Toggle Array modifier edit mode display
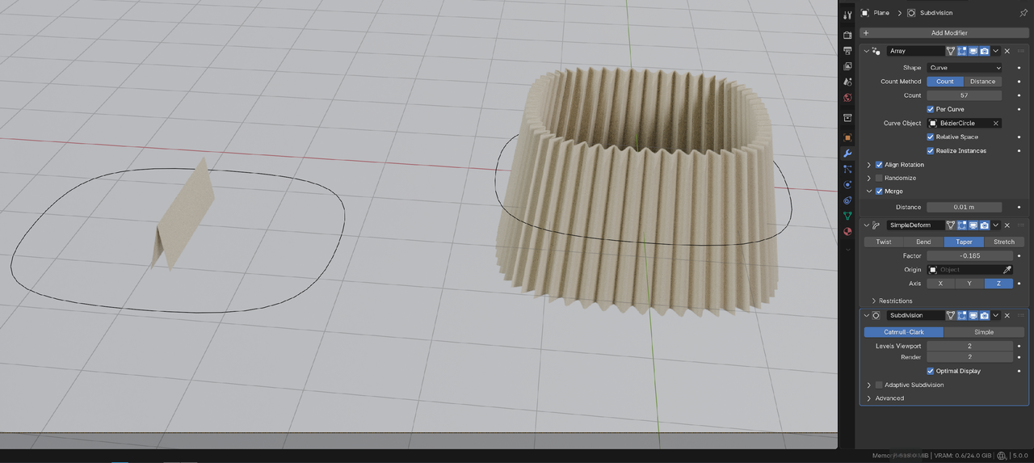 coord(962,51)
